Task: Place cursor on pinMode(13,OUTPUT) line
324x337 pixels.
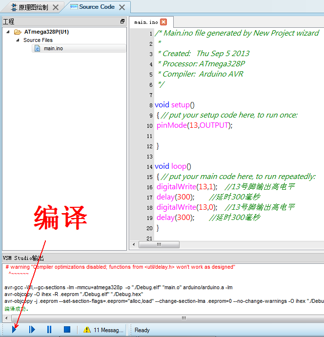Action: 194,125
